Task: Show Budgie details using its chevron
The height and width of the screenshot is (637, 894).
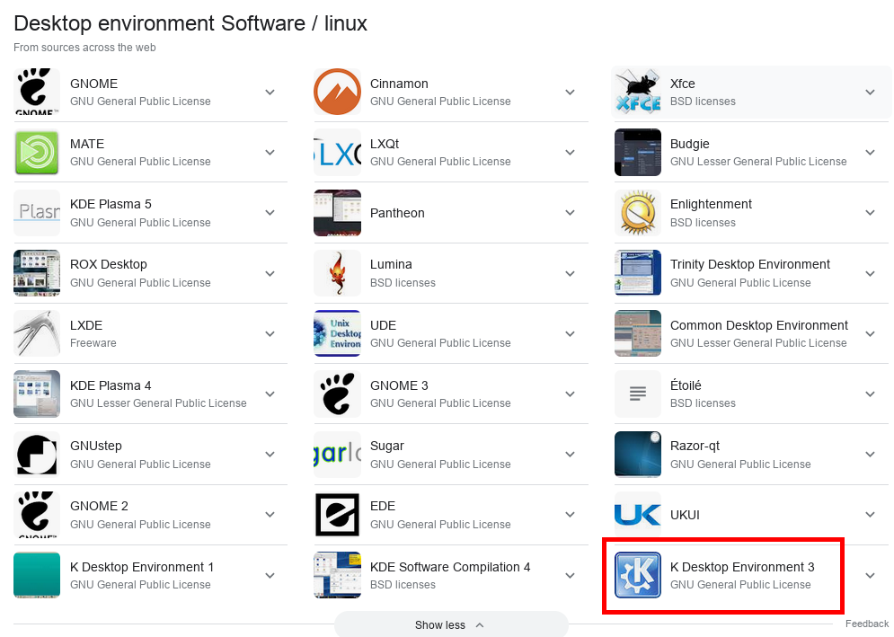Action: 870,153
